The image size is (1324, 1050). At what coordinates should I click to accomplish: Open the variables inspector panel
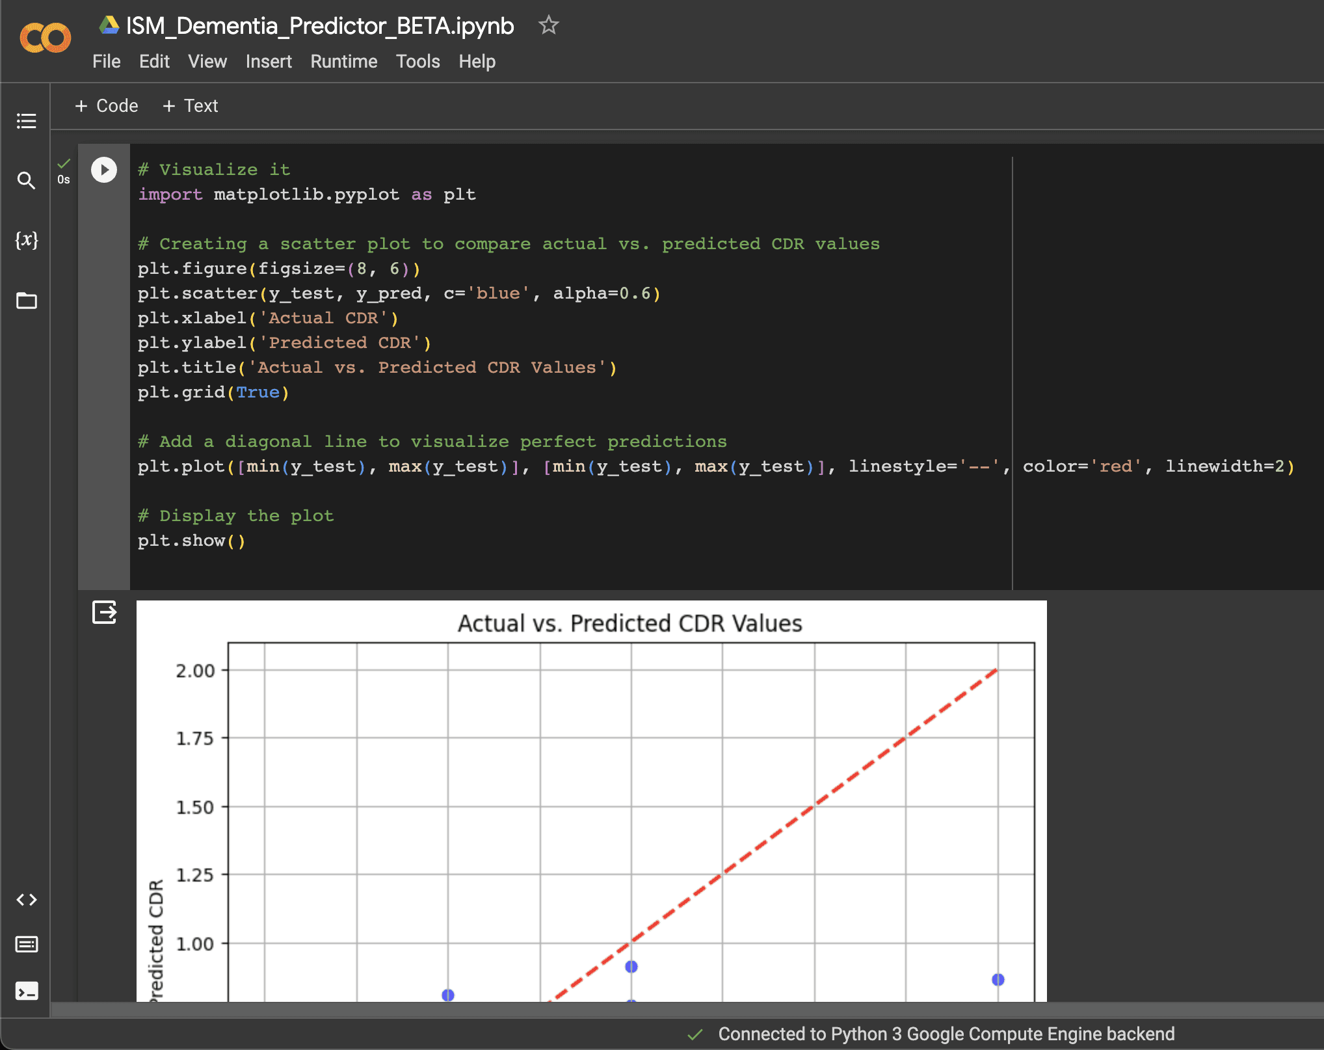coord(26,240)
